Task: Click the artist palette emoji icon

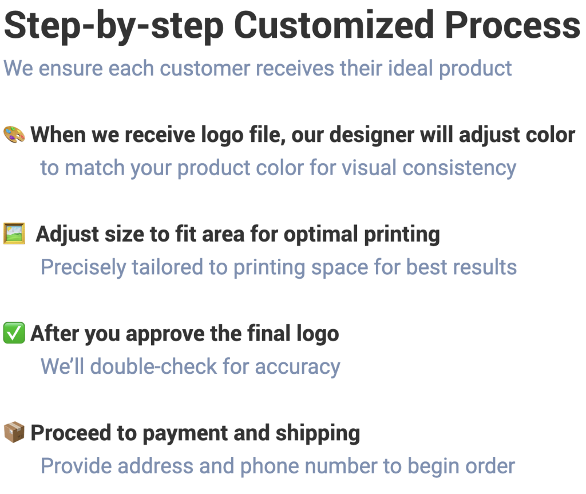Action: coord(14,135)
